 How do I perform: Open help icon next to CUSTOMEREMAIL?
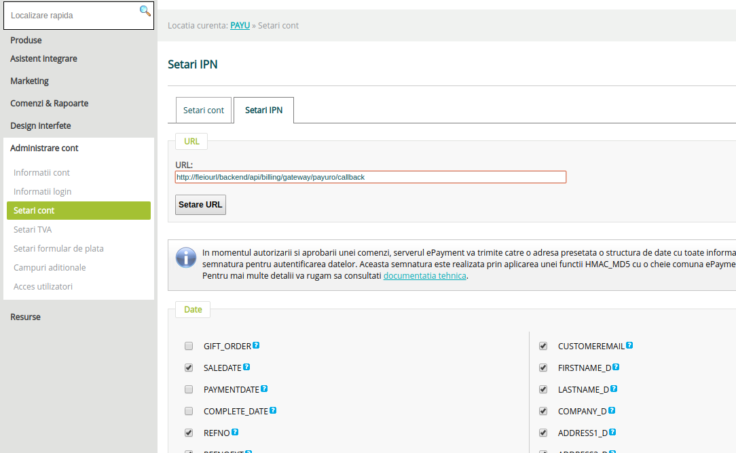(629, 345)
